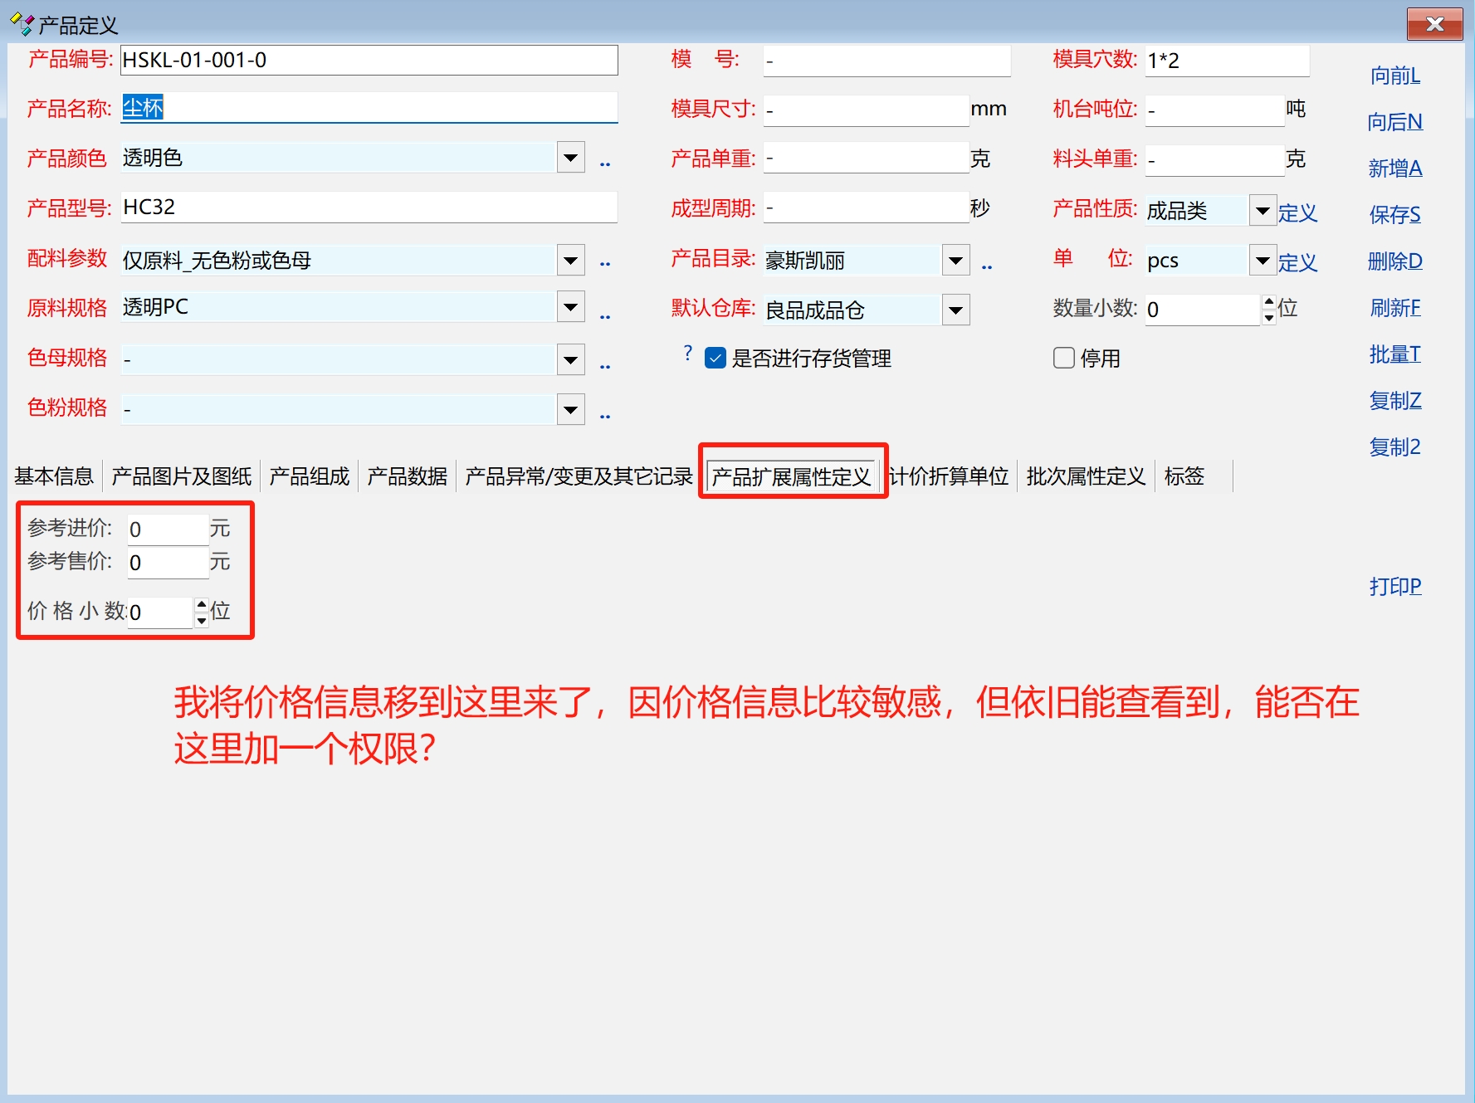Expand the 产品颜色 dropdown

pyautogui.click(x=570, y=158)
